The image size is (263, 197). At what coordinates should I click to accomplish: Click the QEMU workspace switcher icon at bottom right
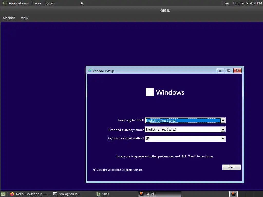coord(233,194)
